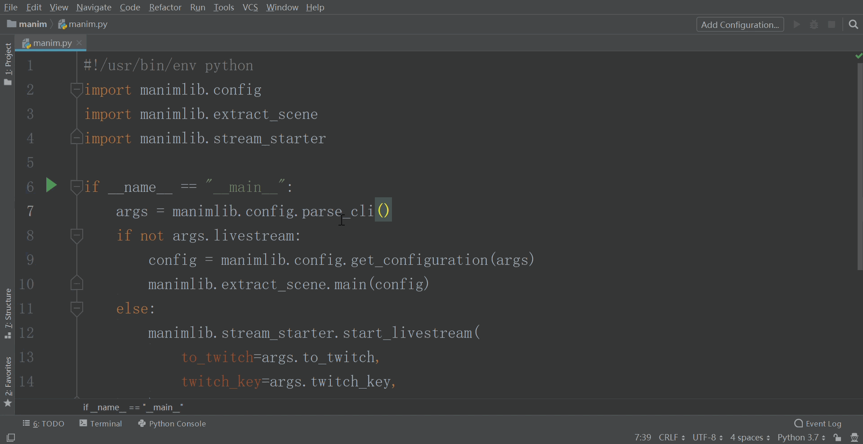Click the Stop square icon in toolbar
This screenshot has width=863, height=444.
[x=832, y=24]
